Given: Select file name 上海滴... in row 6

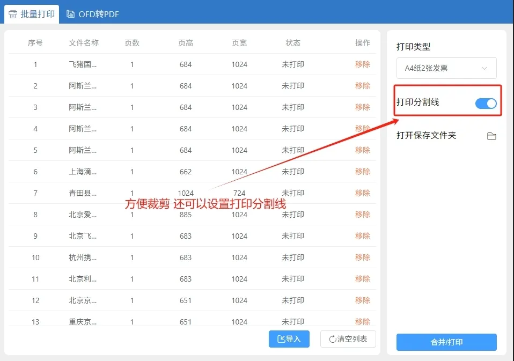Looking at the screenshot, I should (x=83, y=172).
